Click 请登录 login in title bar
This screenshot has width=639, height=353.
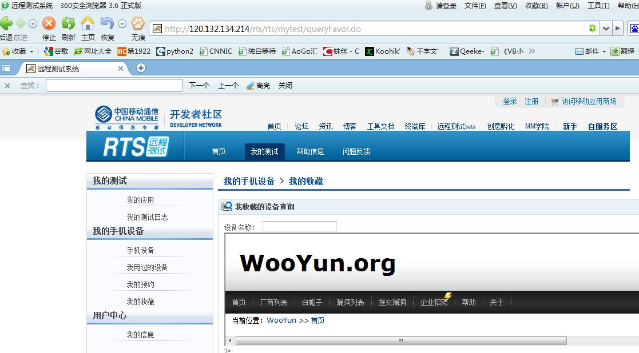pos(441,6)
